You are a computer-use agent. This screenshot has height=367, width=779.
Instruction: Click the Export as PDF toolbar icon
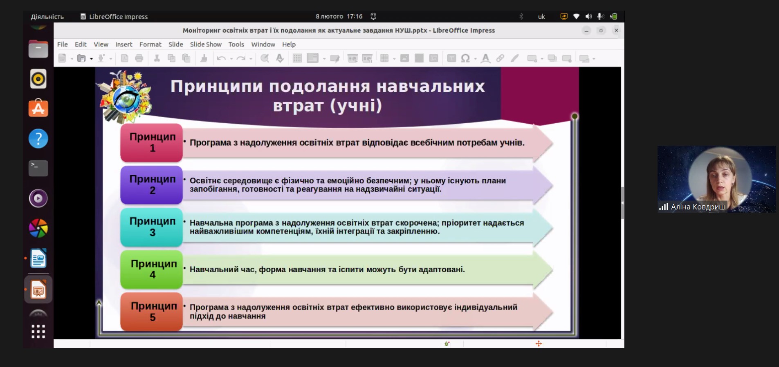pyautogui.click(x=125, y=58)
